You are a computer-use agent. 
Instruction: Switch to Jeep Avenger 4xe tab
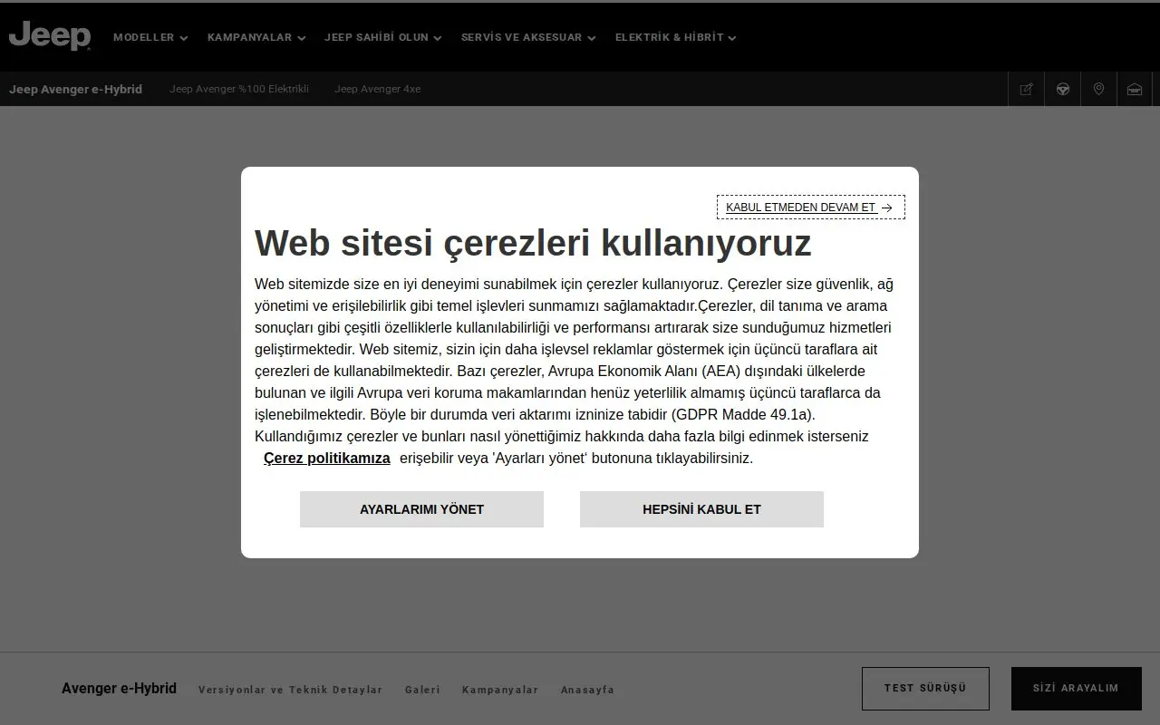coord(377,89)
